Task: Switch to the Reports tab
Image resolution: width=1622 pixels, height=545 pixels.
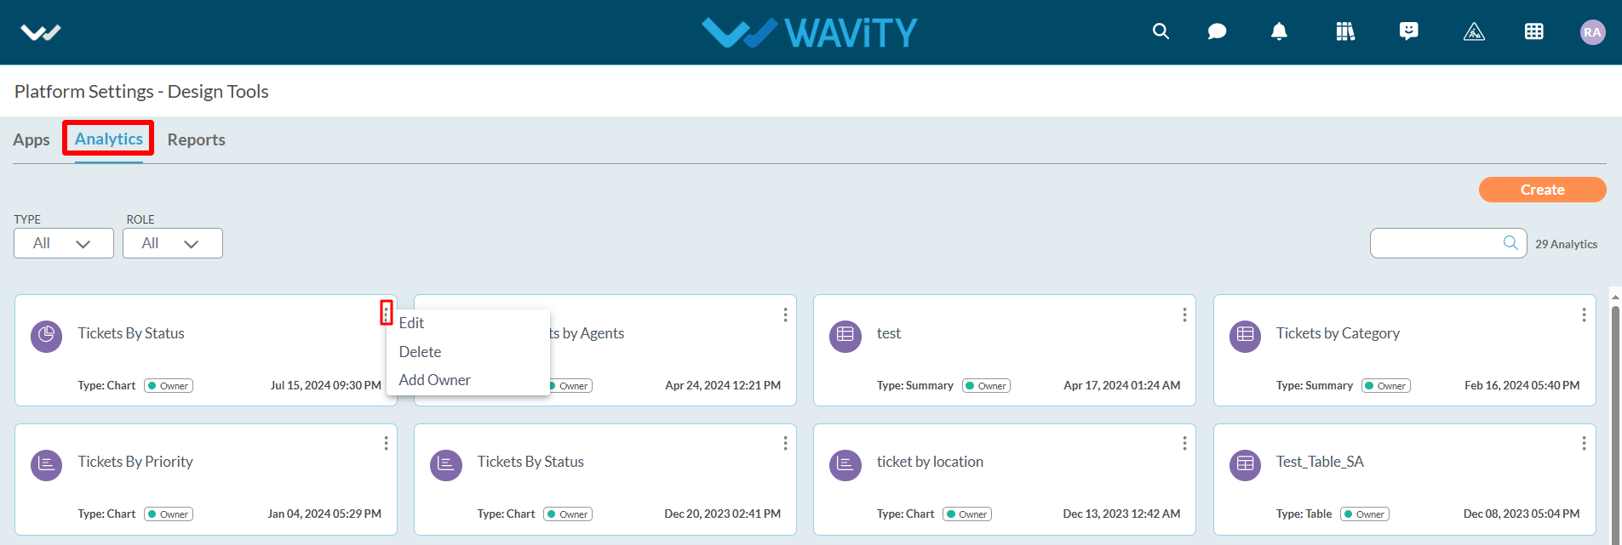Action: pos(196,139)
